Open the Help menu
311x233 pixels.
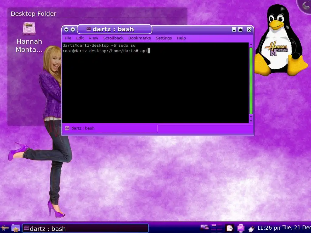click(x=181, y=38)
